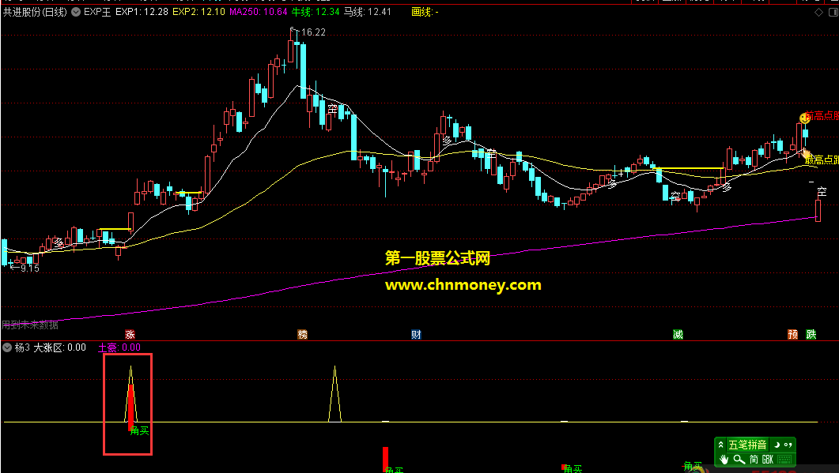Click the 牛线: 12.34 value
839x473 pixels.
[x=316, y=12]
